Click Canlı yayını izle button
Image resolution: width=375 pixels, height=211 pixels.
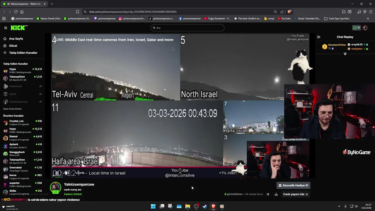(296, 194)
